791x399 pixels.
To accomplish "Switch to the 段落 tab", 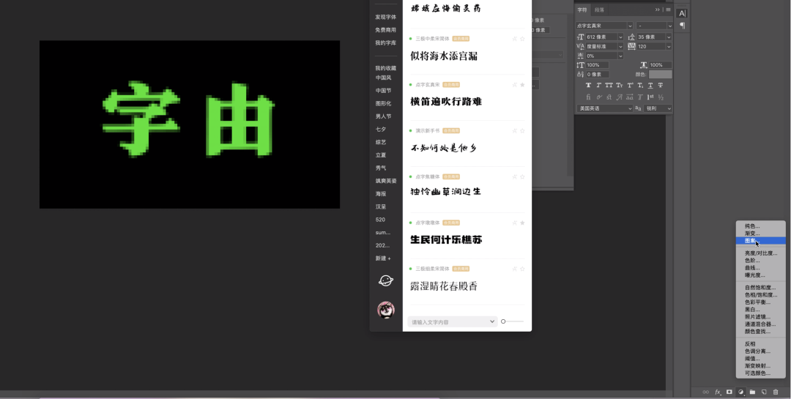I will pyautogui.click(x=599, y=10).
